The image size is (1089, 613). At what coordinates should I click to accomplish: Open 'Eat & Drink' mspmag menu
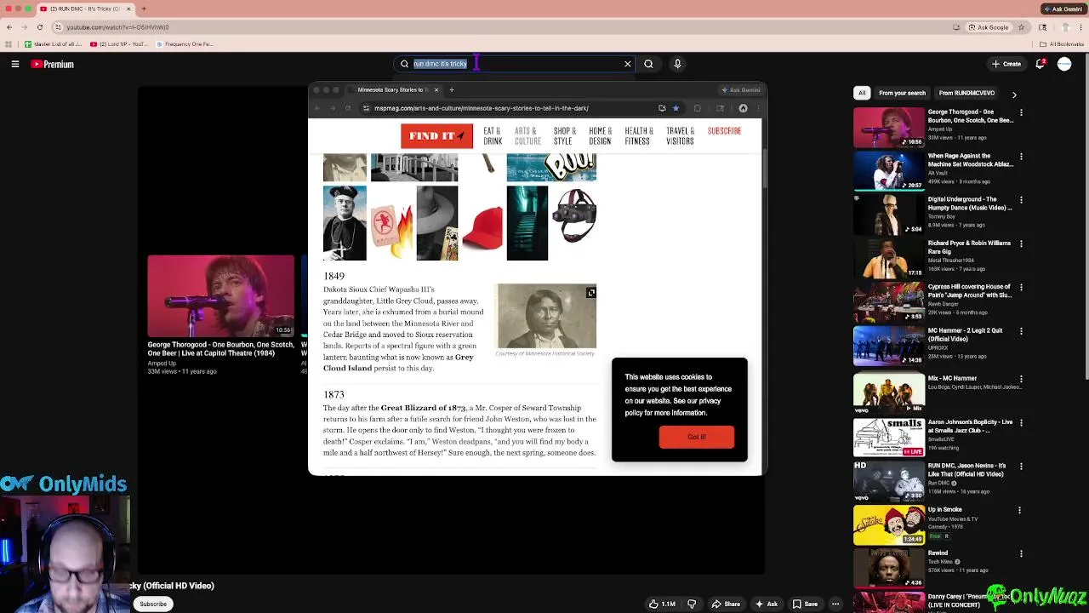pos(493,136)
